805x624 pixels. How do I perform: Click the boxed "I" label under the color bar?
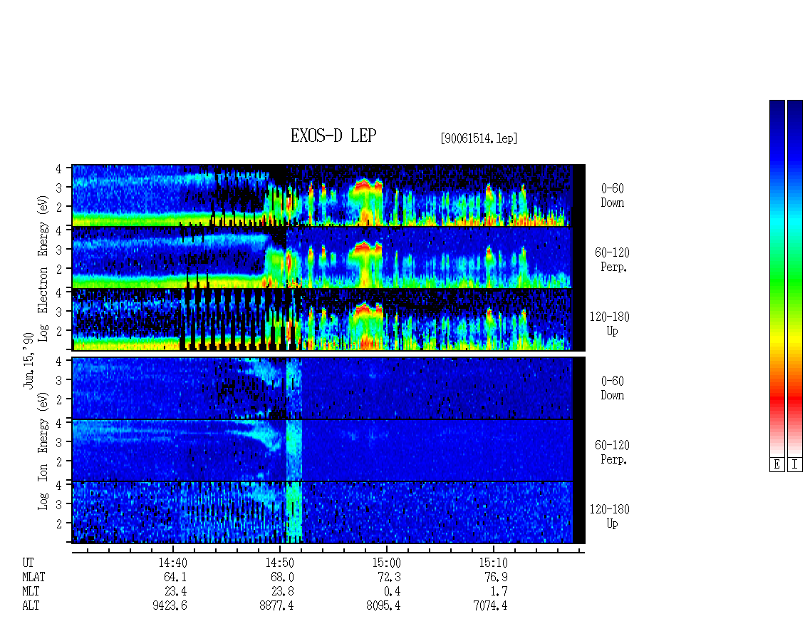[795, 464]
